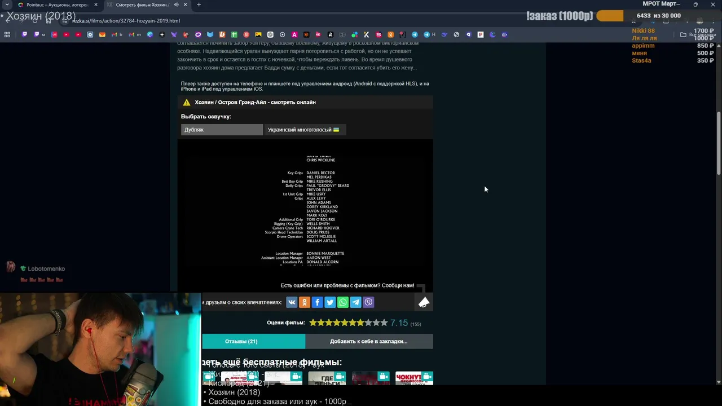Open the red Yandex bookmark
This screenshot has width=722, height=406.
[246, 34]
